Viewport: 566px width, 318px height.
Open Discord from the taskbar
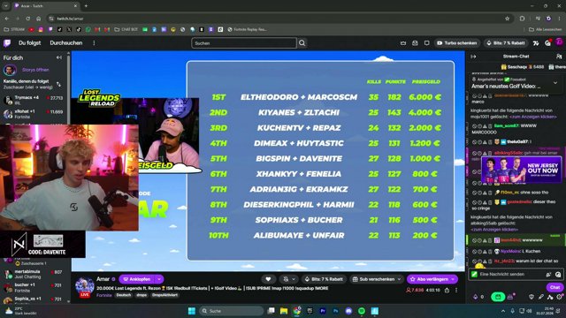point(348,311)
